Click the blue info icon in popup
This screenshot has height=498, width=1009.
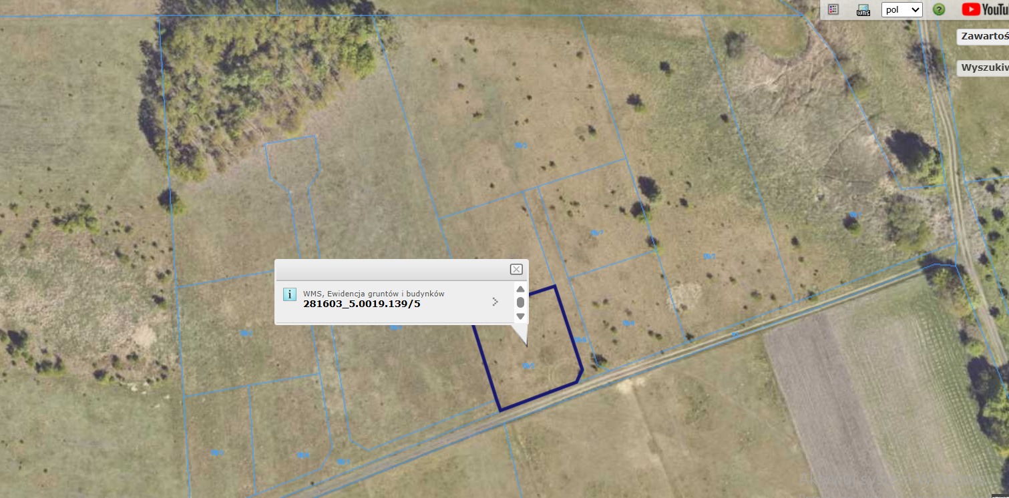point(290,295)
